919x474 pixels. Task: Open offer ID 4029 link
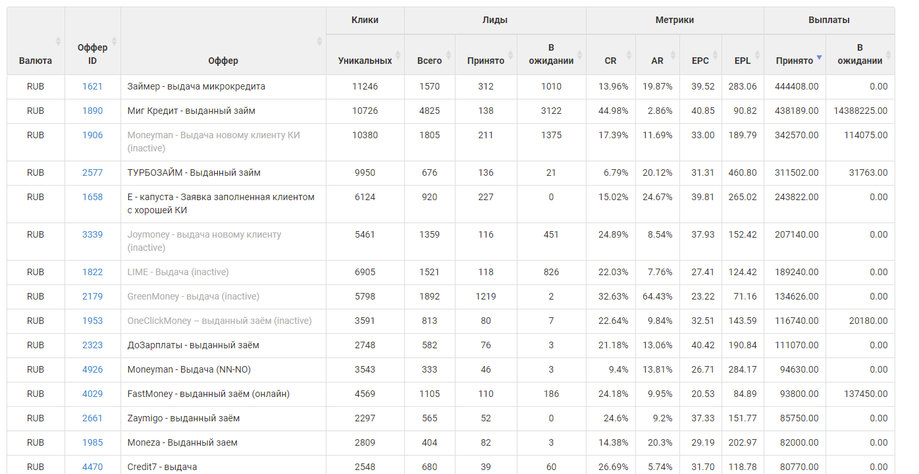92,394
